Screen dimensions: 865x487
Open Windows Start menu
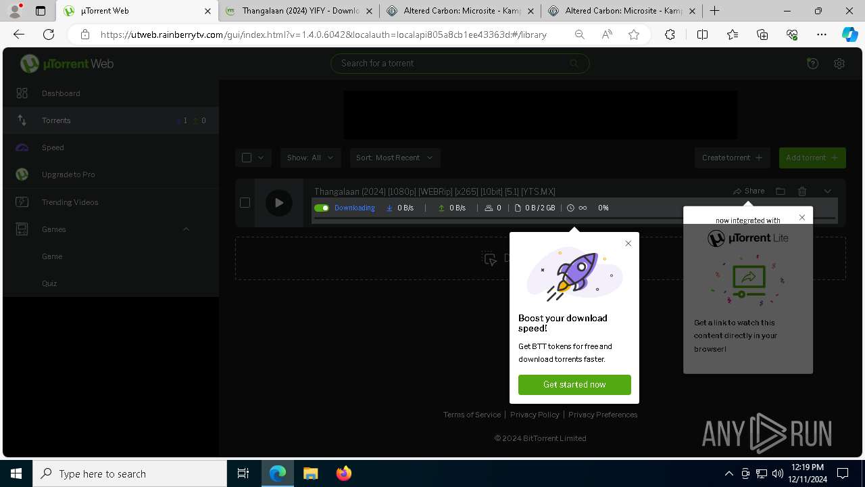click(x=16, y=473)
